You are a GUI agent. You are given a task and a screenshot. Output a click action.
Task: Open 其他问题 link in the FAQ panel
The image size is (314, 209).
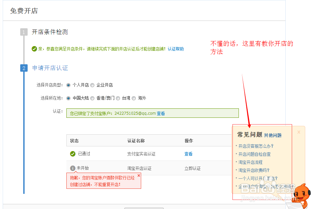[273, 135]
